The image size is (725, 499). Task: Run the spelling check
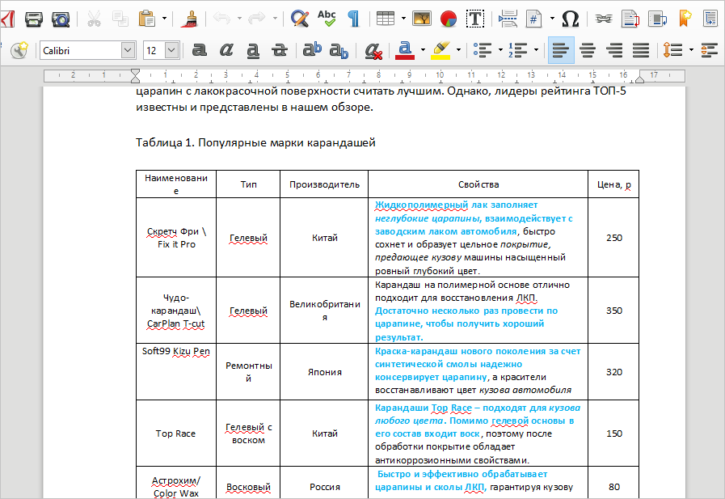(x=327, y=18)
